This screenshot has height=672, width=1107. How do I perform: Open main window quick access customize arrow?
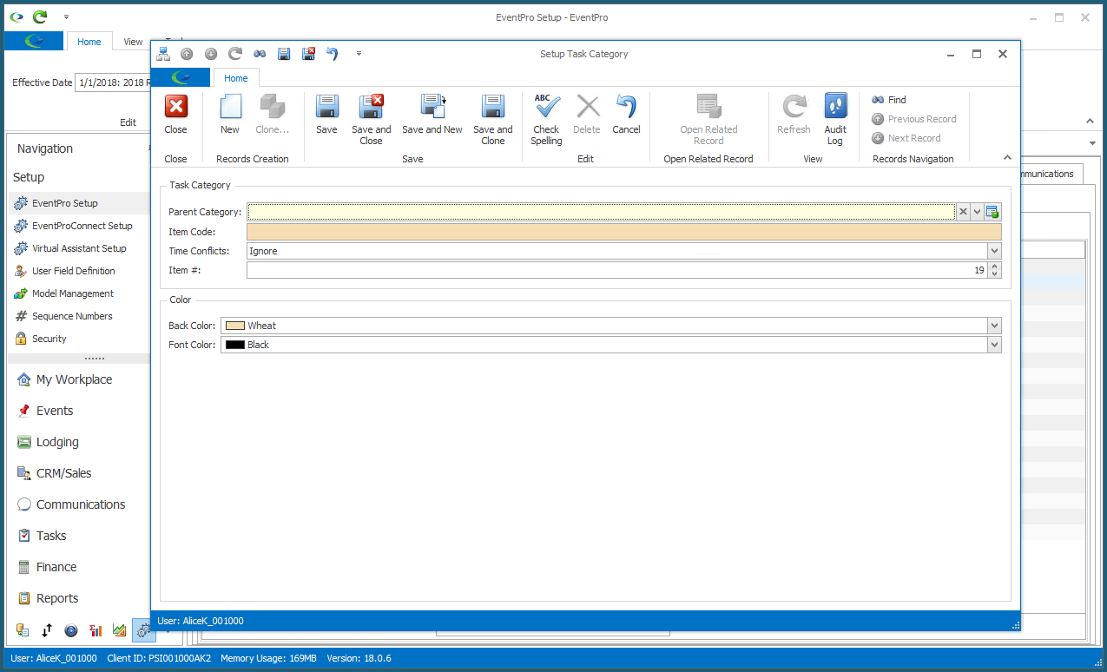tap(67, 16)
